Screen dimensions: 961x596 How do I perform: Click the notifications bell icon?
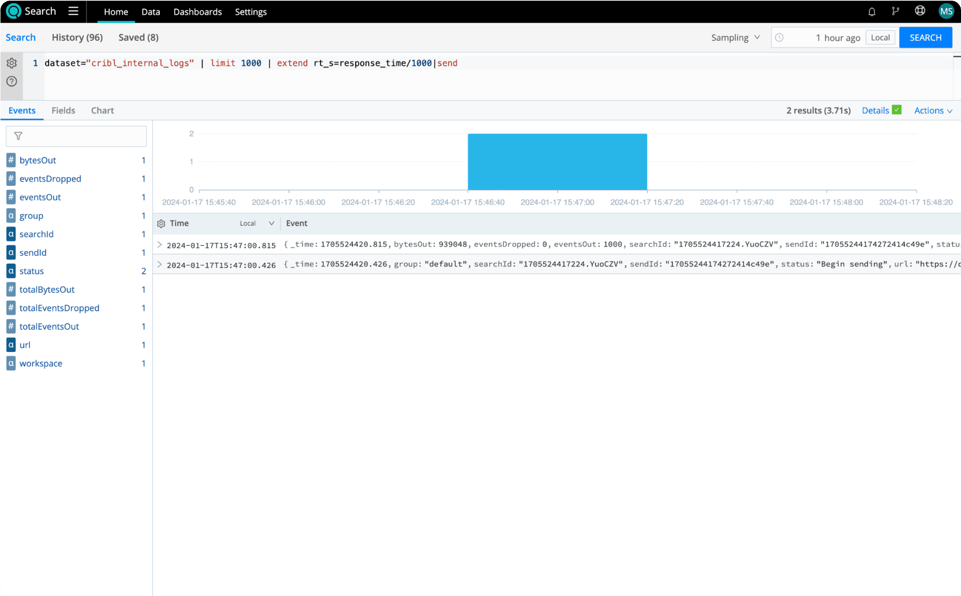point(872,12)
